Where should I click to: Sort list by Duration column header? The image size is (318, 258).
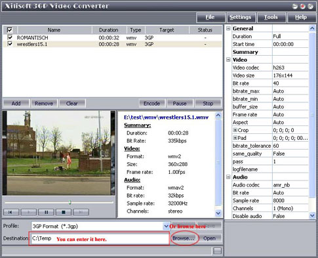tap(109, 30)
